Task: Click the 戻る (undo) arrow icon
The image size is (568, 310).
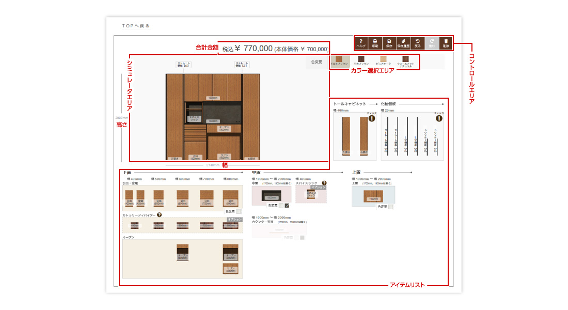Action: coord(418,43)
